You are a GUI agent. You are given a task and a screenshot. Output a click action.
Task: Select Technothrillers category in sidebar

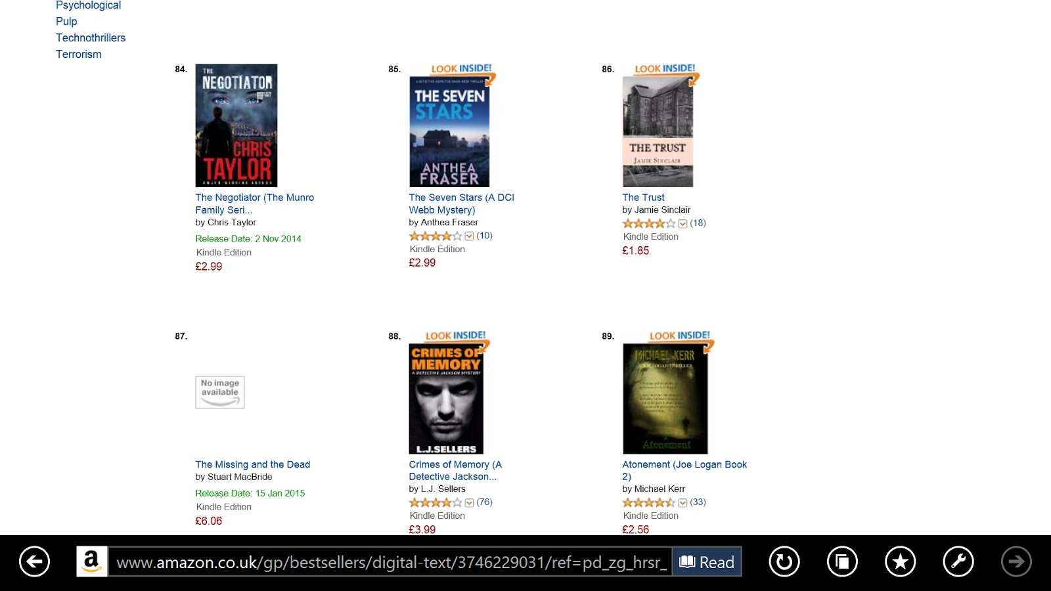pyautogui.click(x=91, y=38)
